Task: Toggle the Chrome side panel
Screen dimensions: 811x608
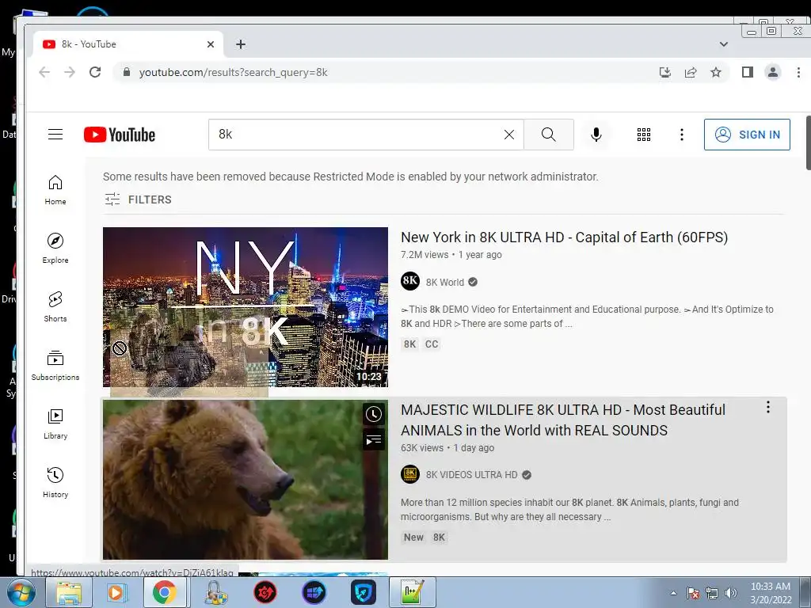Action: tap(748, 72)
